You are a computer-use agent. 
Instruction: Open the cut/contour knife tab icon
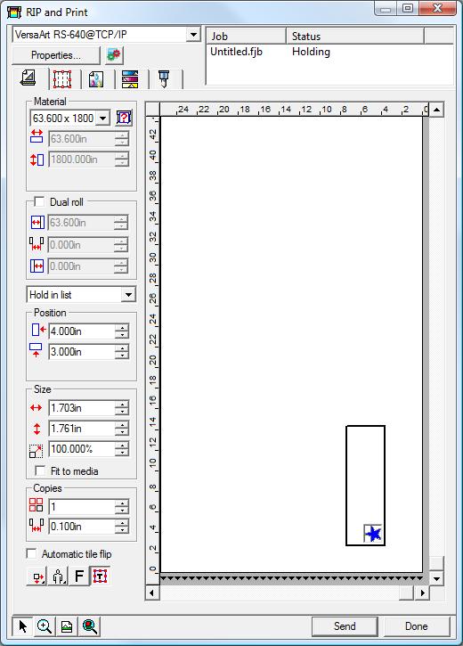tap(164, 79)
